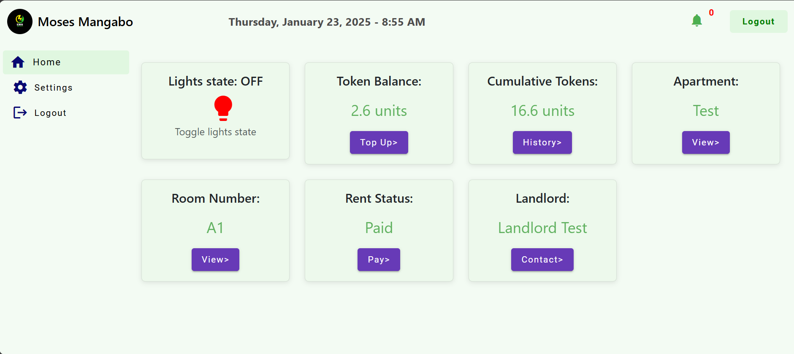Image resolution: width=794 pixels, height=354 pixels.
Task: Click the notification count badge
Action: coord(711,13)
